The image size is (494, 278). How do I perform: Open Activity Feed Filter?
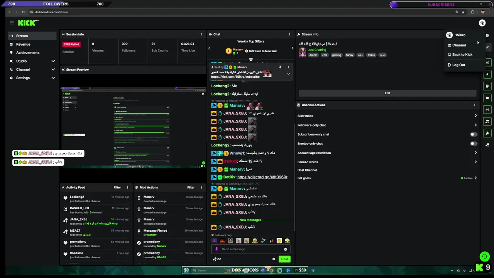click(117, 188)
